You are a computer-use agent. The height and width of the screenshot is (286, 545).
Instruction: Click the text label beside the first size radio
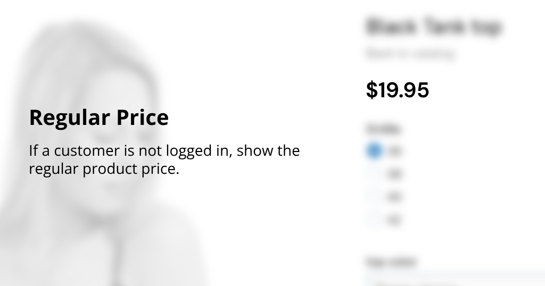coord(394,151)
